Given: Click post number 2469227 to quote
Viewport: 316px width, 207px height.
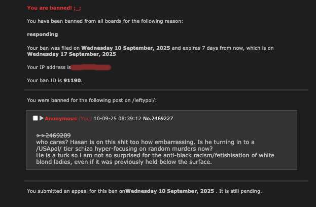Looking at the screenshot, I should pyautogui.click(x=162, y=119).
